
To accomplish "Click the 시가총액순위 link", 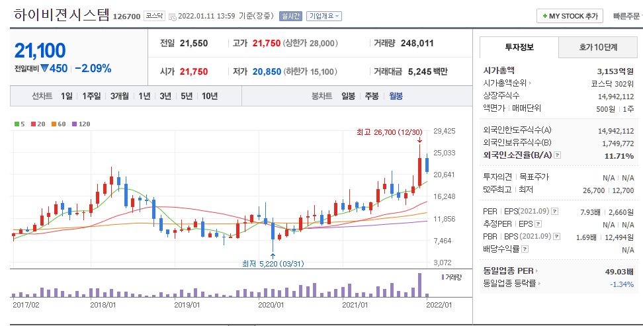I will pos(505,83).
